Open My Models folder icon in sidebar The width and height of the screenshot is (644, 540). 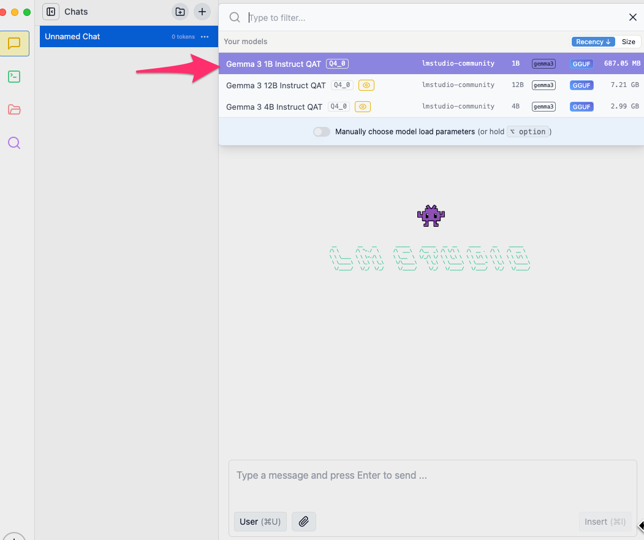(14, 109)
